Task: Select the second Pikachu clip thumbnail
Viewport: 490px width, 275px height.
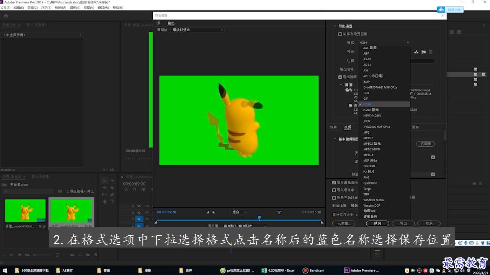Action: 71,211
